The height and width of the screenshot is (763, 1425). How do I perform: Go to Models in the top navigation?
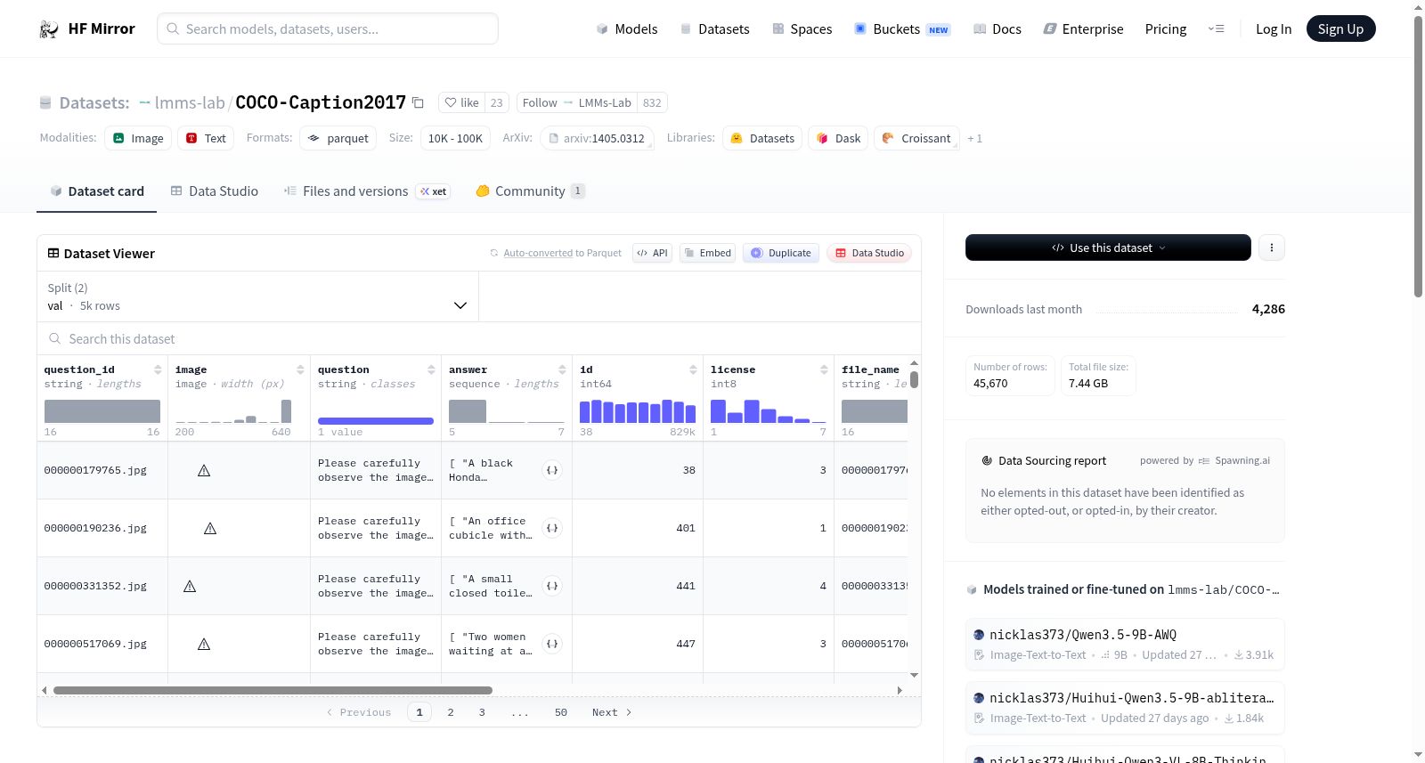627,29
